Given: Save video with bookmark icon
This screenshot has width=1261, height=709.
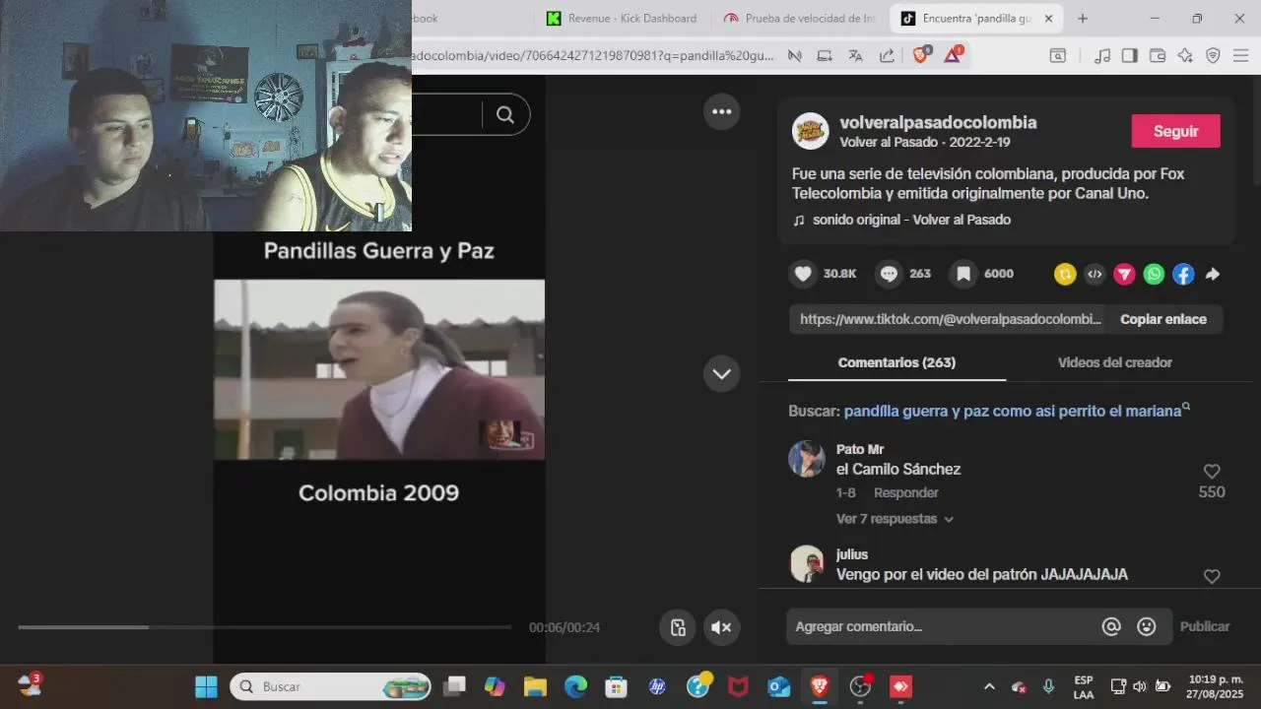Looking at the screenshot, I should coord(963,274).
